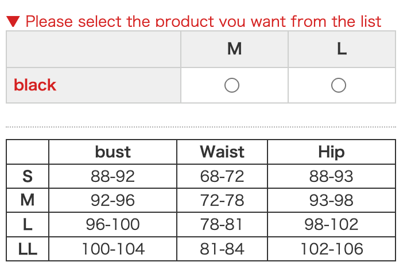The width and height of the screenshot is (411, 270).
Task: Click the bust column header
Action: (113, 152)
